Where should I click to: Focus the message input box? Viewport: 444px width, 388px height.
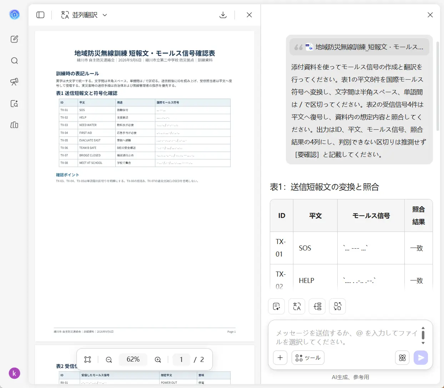click(x=346, y=337)
